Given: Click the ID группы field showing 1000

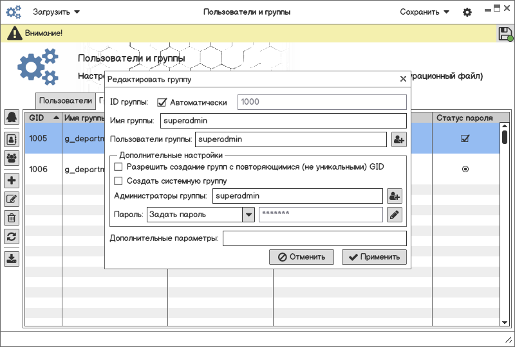Looking at the screenshot, I should [x=322, y=102].
